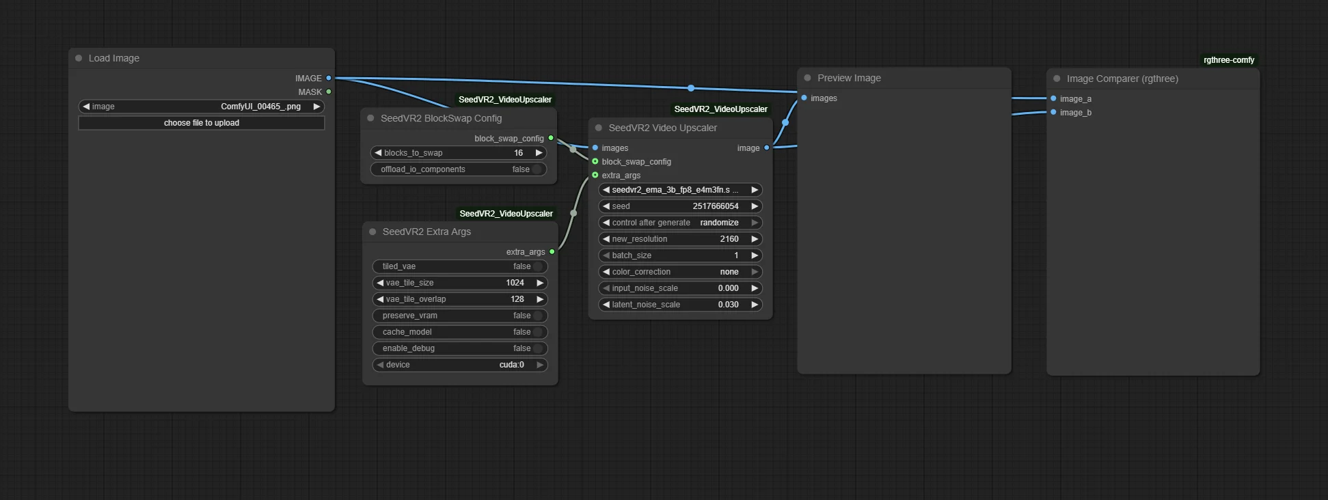The image size is (1328, 500).
Task: Toggle the tiled_vae switch
Action: tap(537, 266)
